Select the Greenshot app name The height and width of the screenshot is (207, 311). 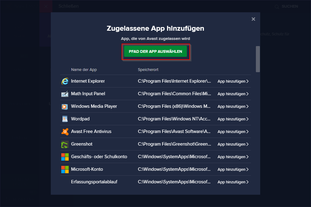point(82,144)
